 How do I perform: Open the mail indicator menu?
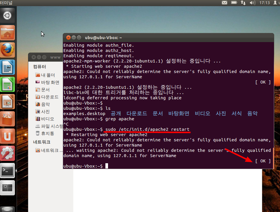tap(225, 3)
